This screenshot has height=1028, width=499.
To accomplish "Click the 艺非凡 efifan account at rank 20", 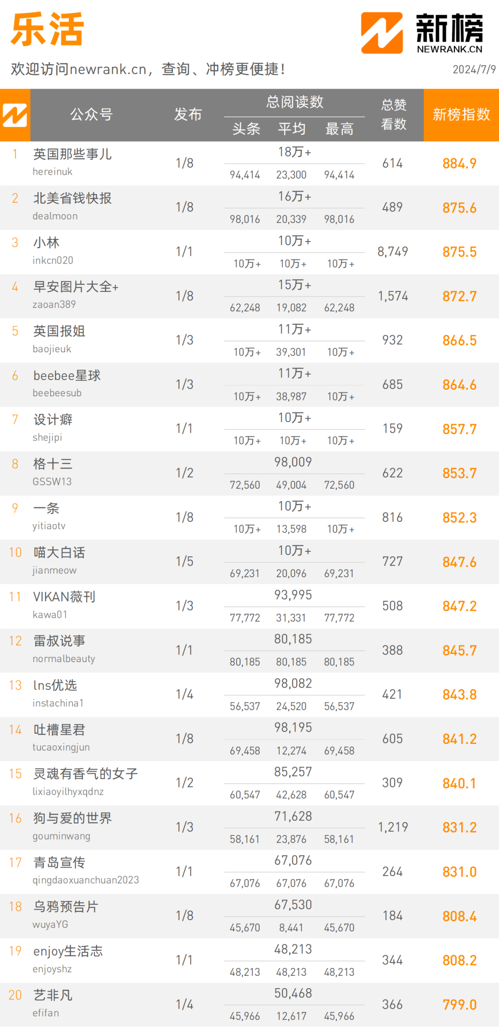I will (x=53, y=995).
